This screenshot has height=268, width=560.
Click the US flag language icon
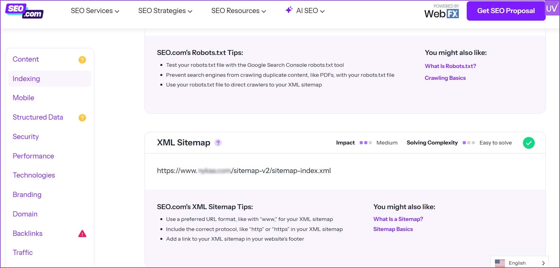500,263
